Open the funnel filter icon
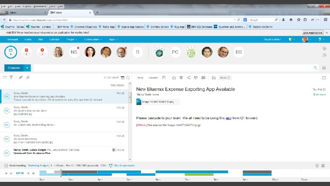 click(x=11, y=77)
